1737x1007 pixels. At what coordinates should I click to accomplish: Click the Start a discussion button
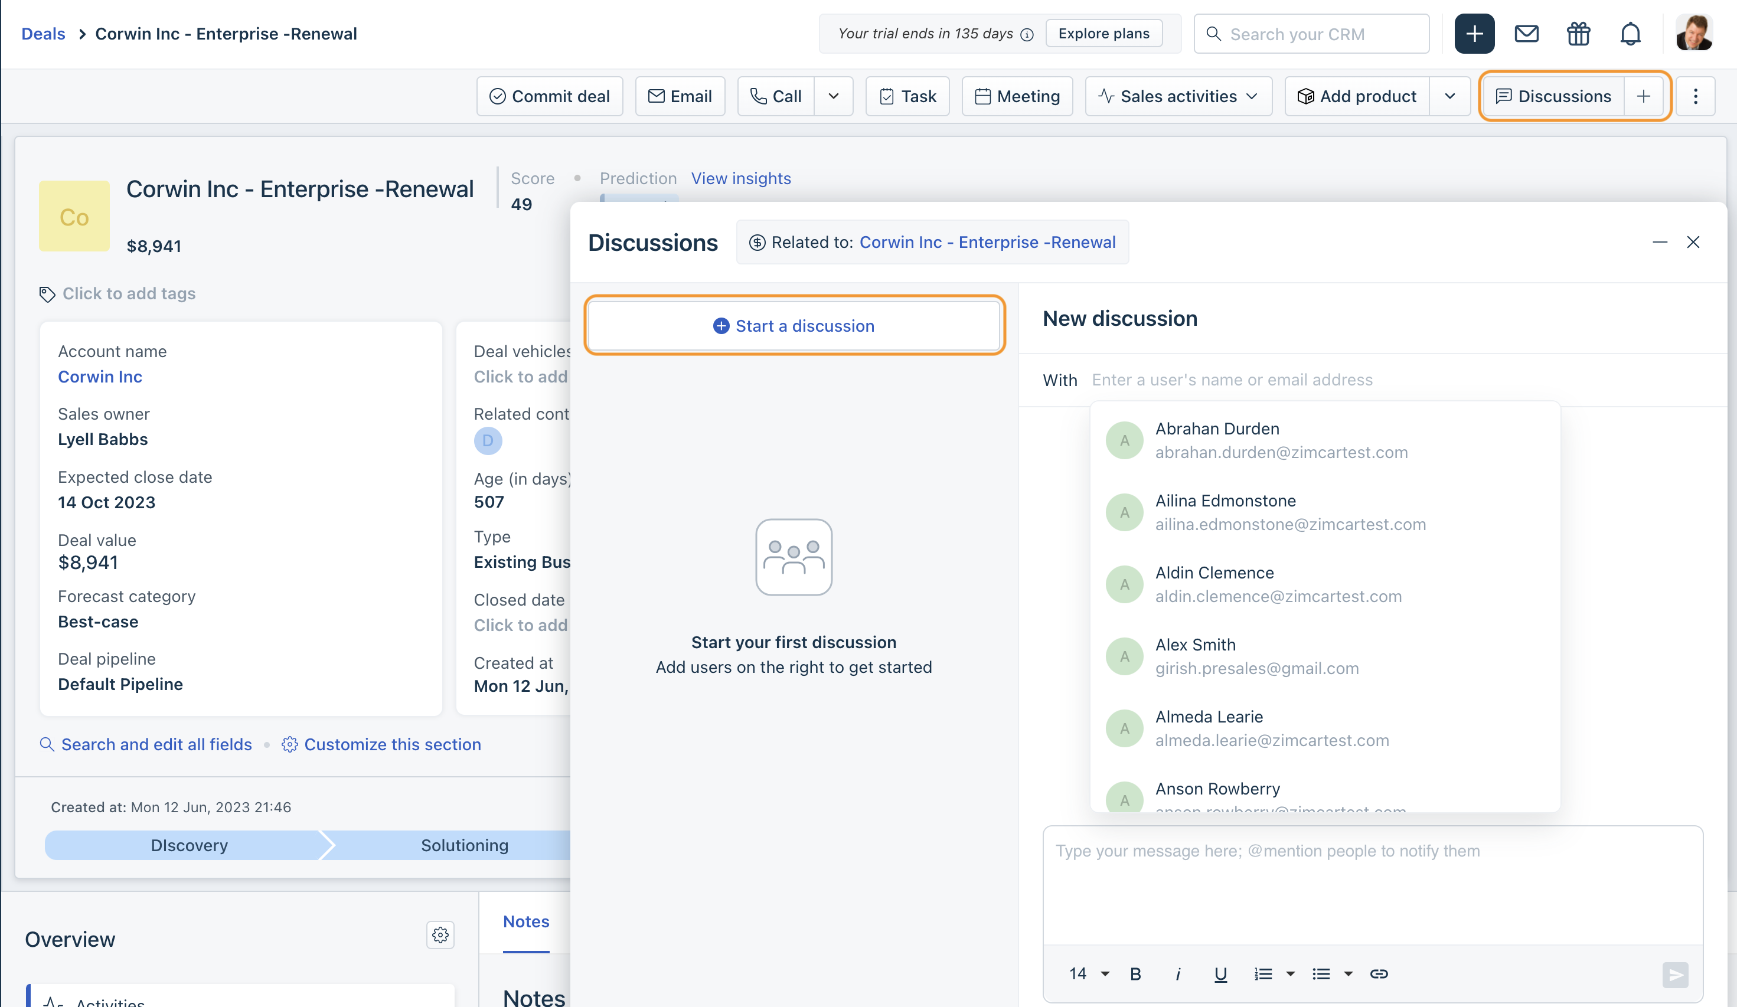coord(794,326)
